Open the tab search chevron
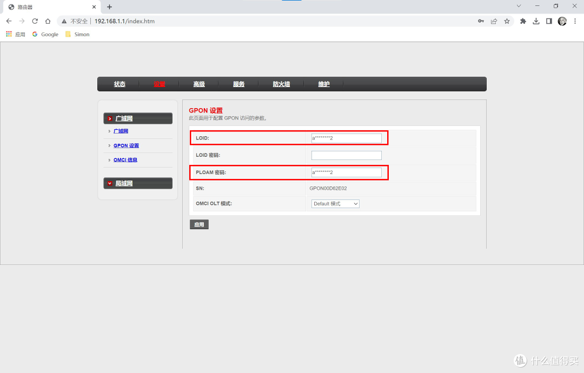This screenshot has height=373, width=584. [519, 6]
